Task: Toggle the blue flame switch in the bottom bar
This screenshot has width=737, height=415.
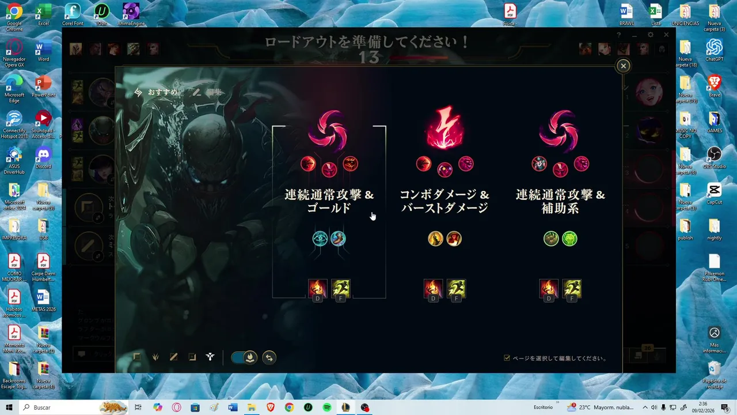Action: click(244, 357)
